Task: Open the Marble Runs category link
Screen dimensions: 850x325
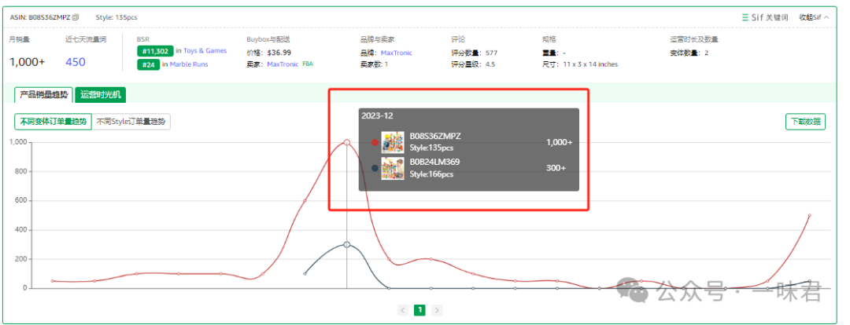Action: pos(189,64)
